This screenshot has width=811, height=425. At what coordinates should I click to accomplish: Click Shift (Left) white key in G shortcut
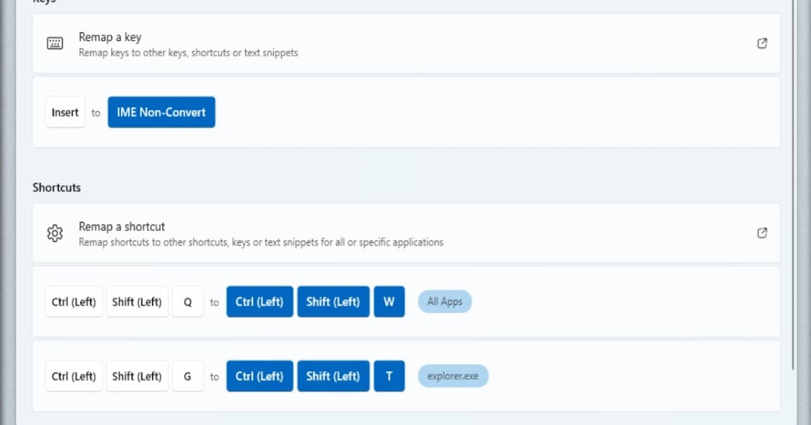tap(137, 376)
